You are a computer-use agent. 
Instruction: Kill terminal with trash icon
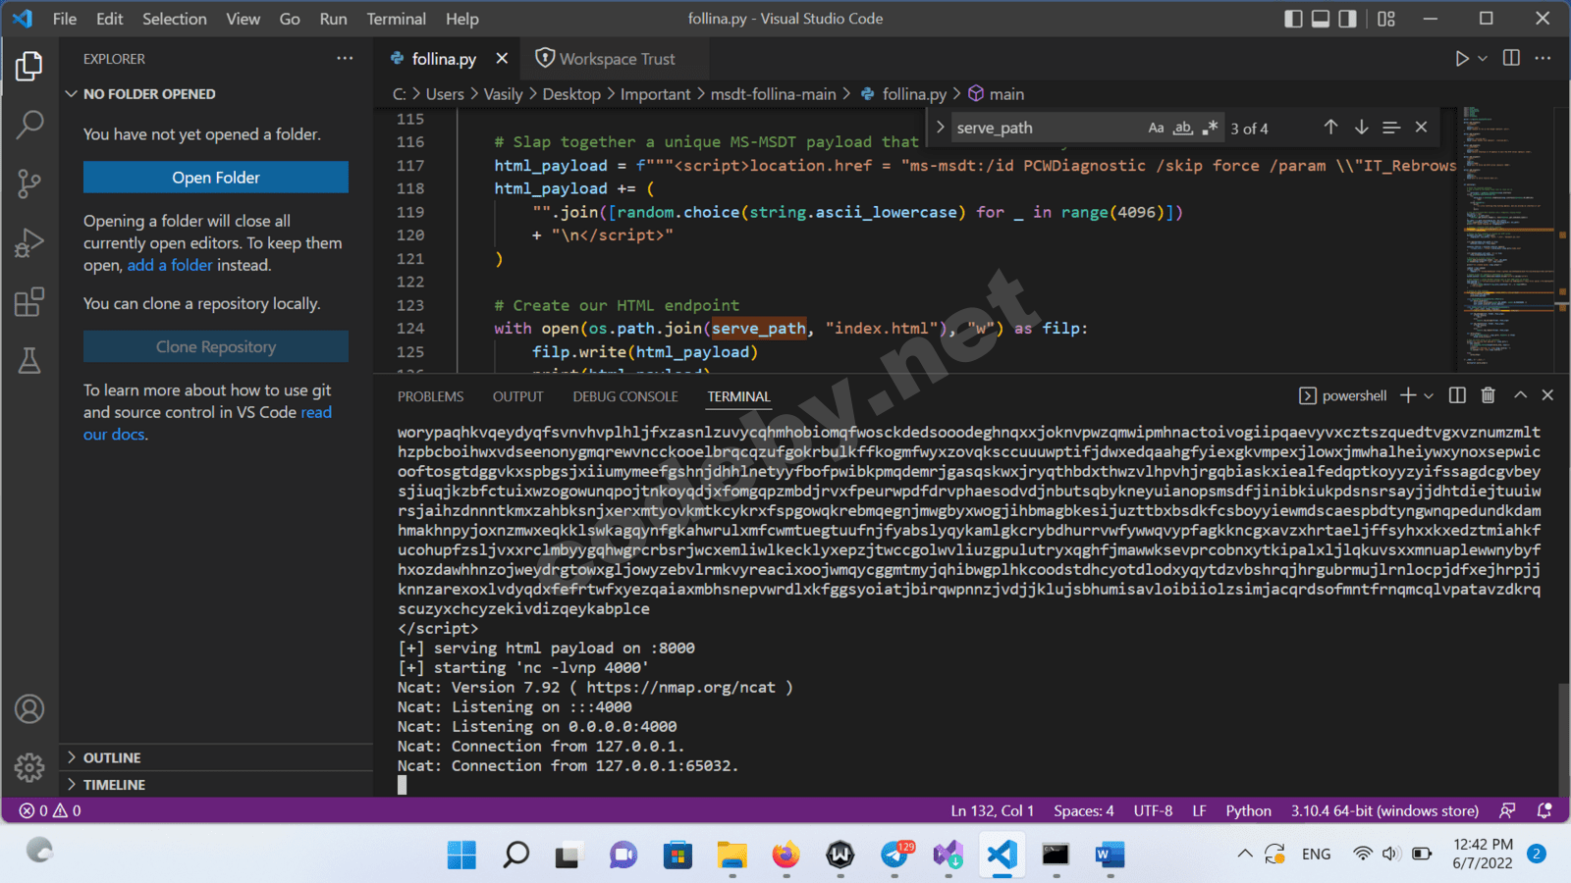pos(1489,395)
